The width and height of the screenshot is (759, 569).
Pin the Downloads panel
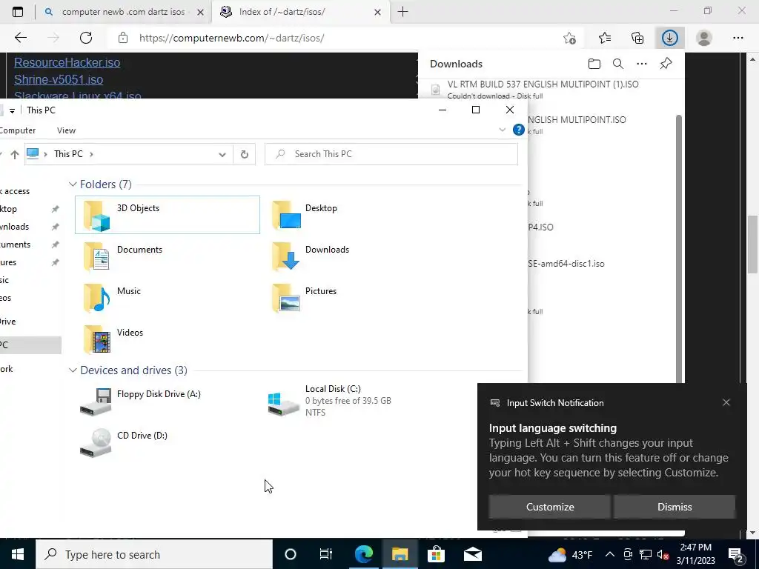coord(666,64)
